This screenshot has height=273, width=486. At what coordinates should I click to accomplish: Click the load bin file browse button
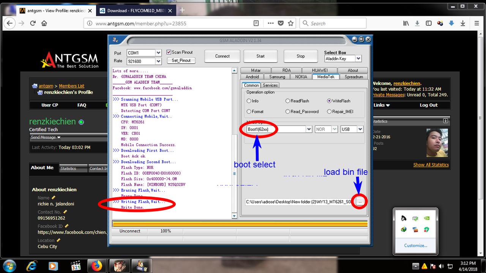point(360,202)
